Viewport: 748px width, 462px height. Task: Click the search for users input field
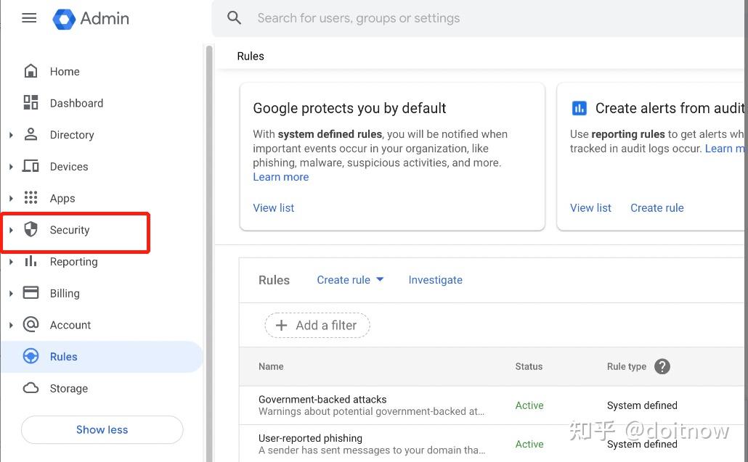click(358, 17)
